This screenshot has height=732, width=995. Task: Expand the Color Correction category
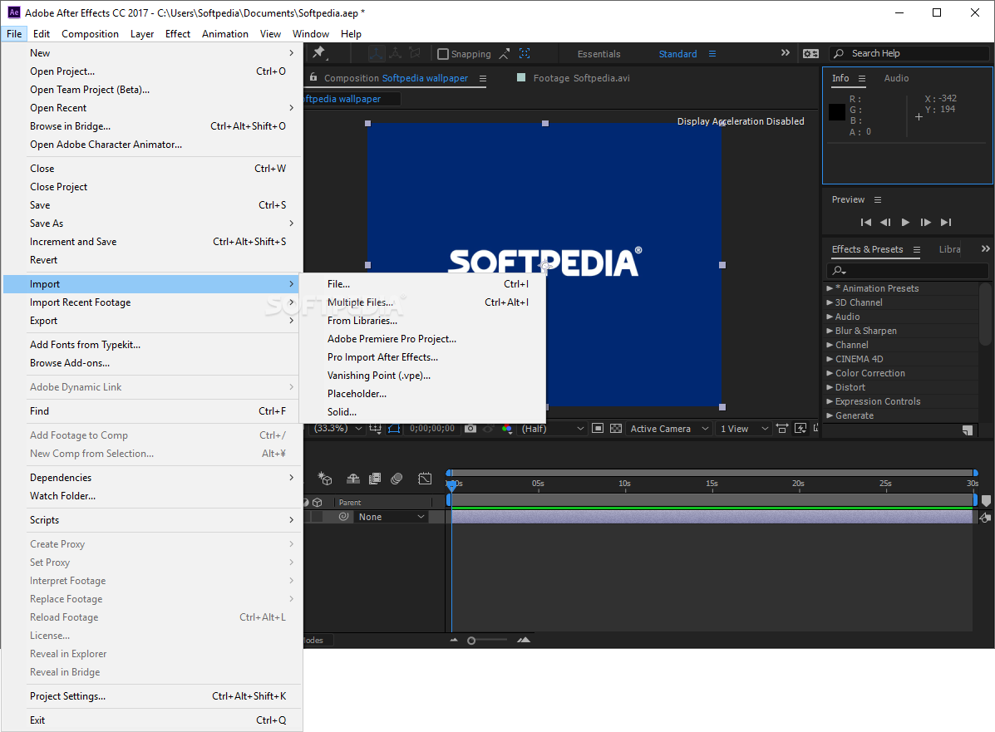pos(830,374)
